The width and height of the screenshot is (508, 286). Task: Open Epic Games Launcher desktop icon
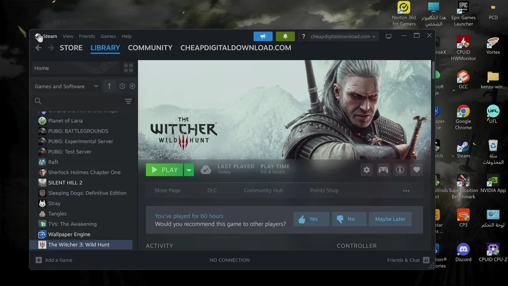point(463,14)
